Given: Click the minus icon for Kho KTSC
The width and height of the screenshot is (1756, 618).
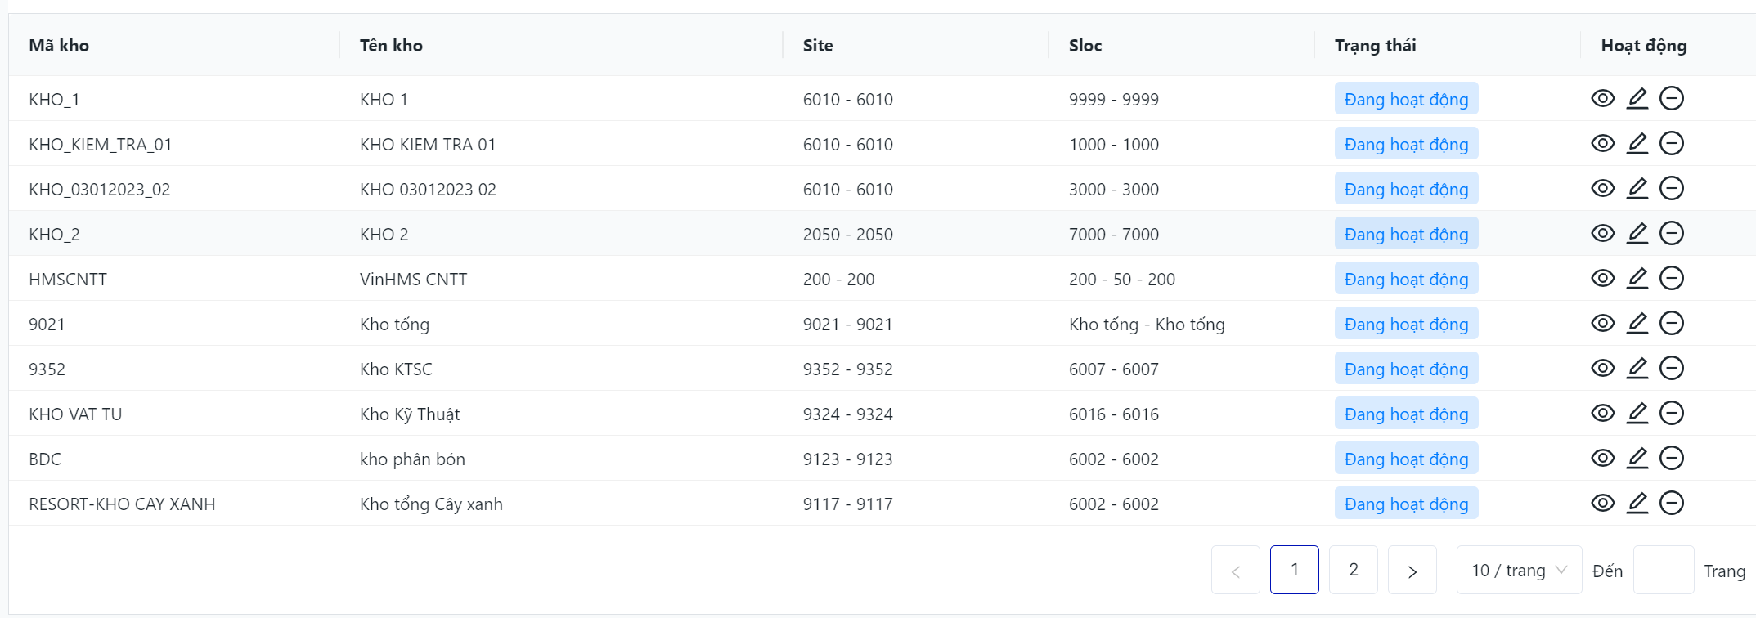Looking at the screenshot, I should click(1671, 369).
